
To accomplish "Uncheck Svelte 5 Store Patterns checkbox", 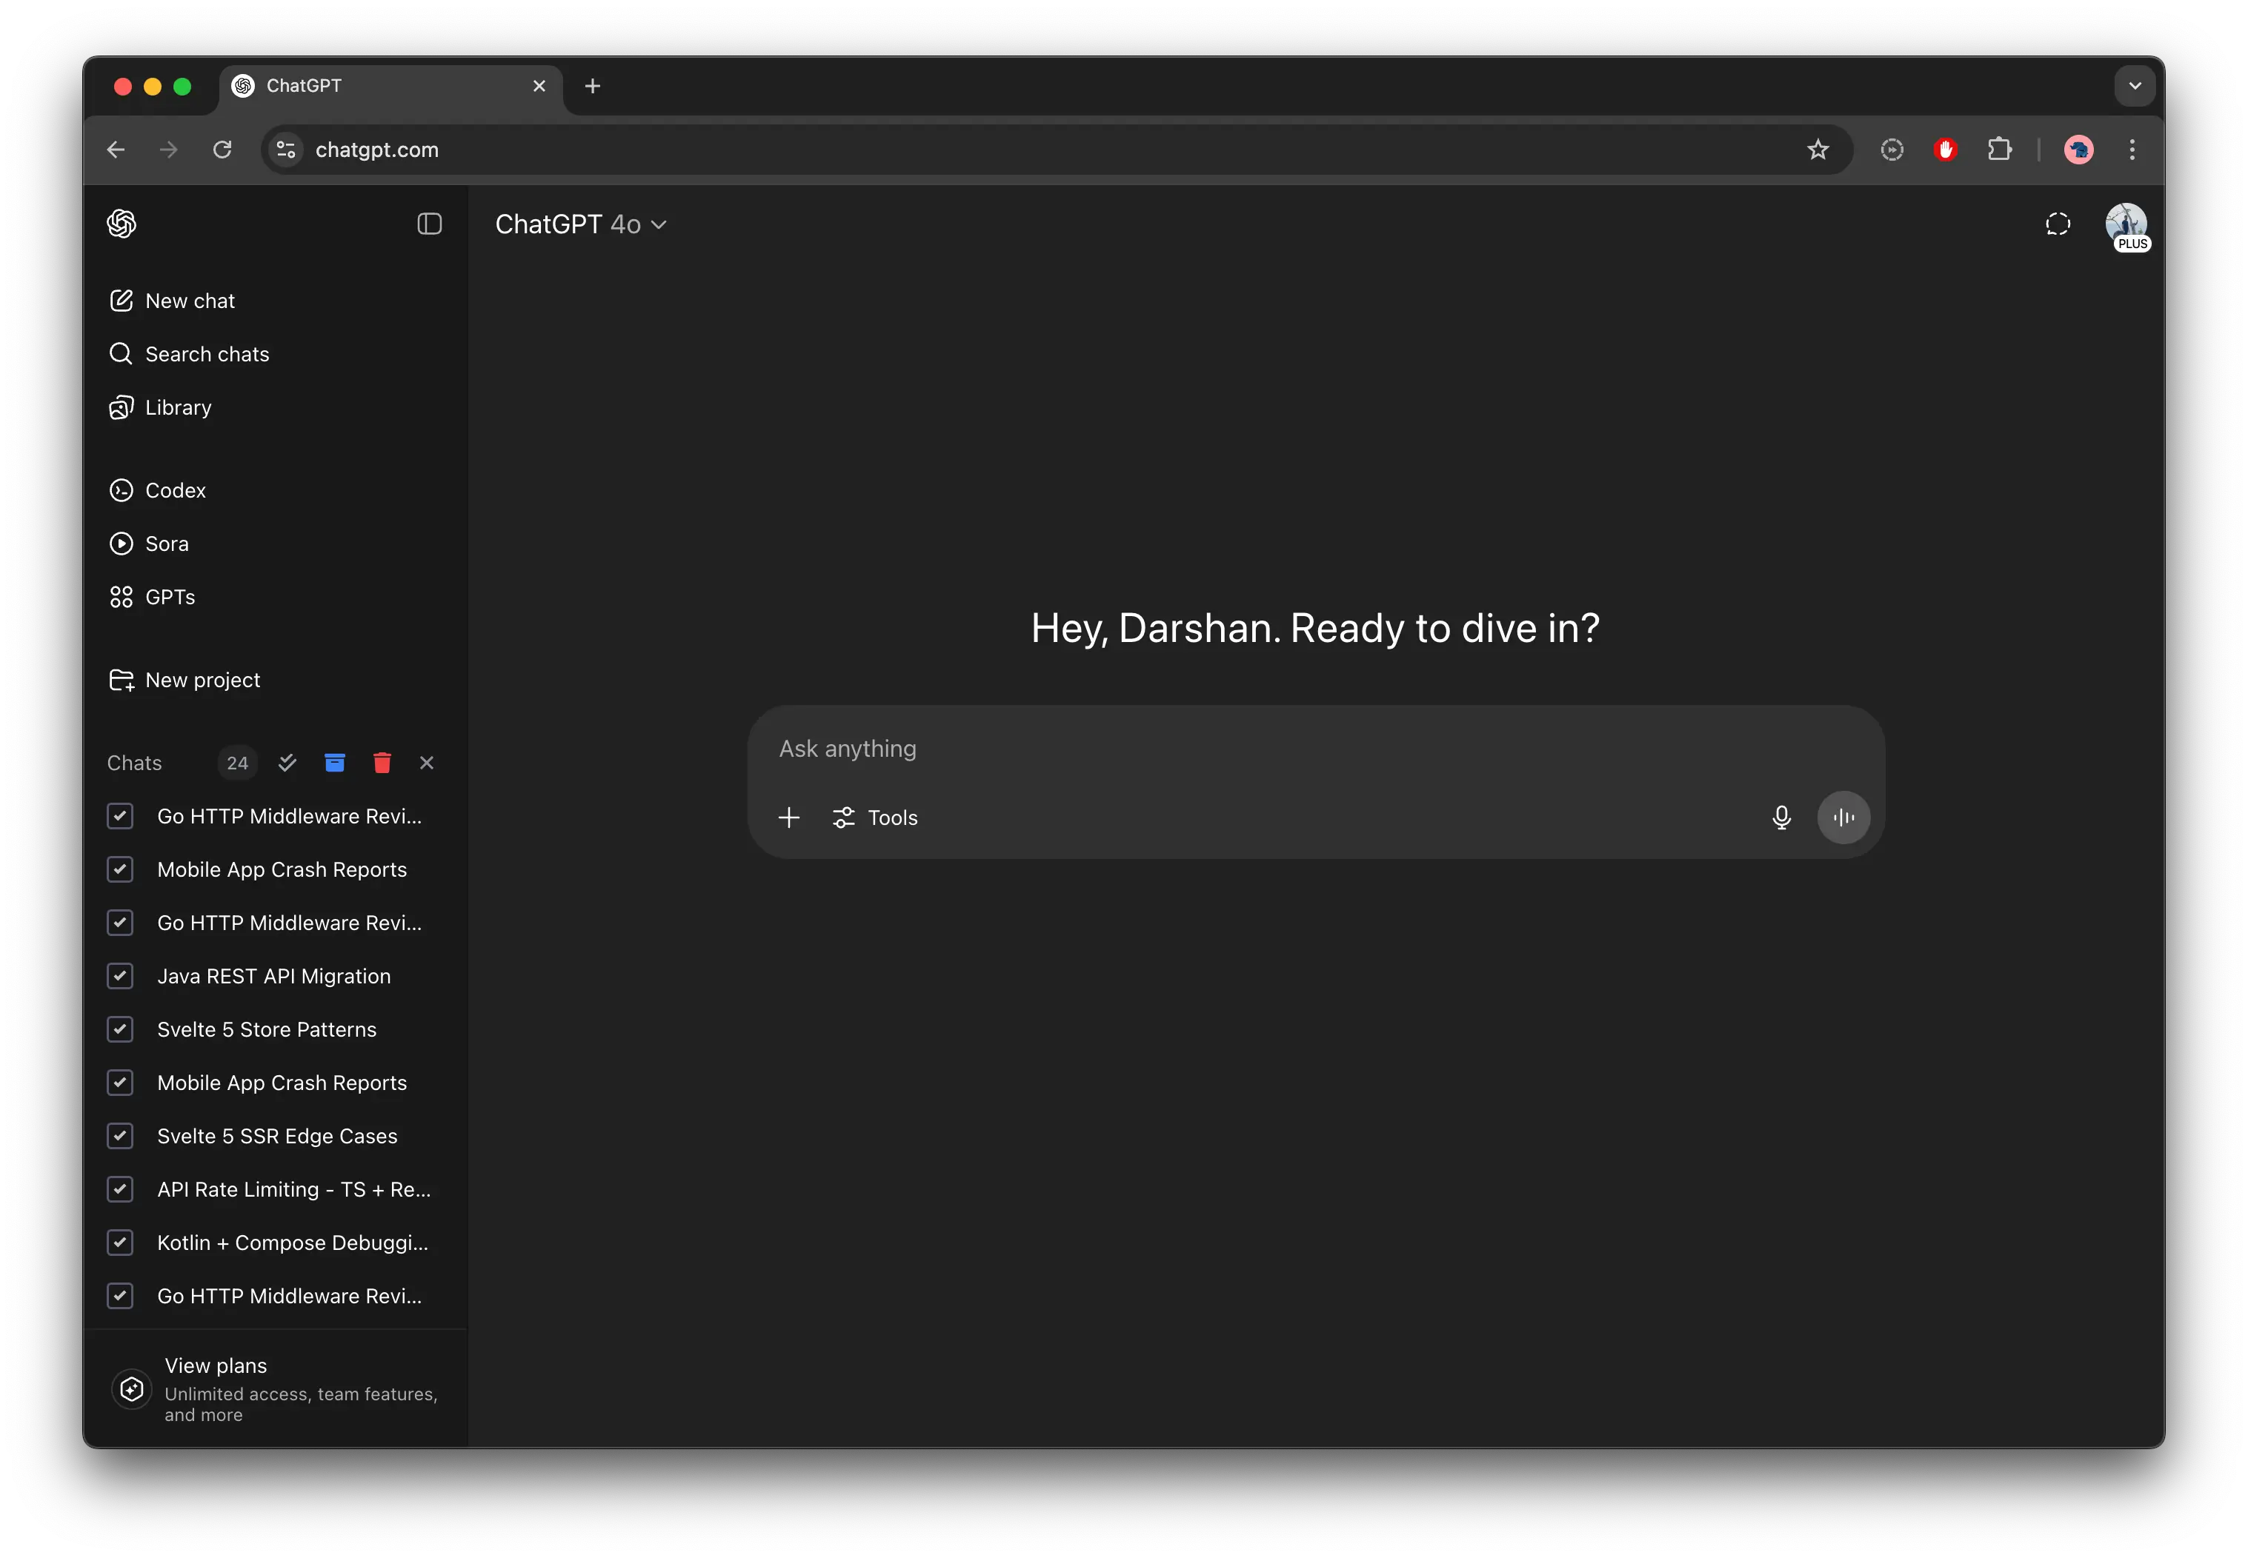I will click(x=120, y=1029).
